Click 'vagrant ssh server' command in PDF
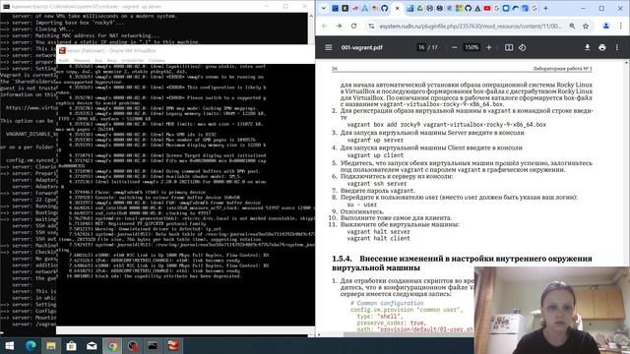The height and width of the screenshot is (354, 630). (x=376, y=184)
